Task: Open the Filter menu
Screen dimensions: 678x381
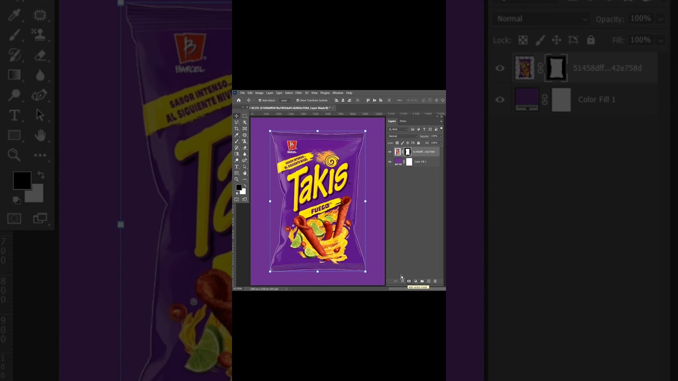Action: (299, 93)
